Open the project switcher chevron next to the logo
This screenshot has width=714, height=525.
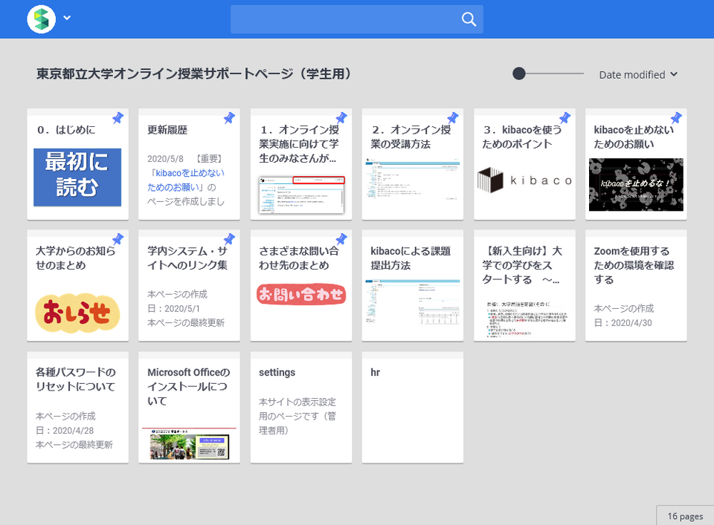(x=65, y=19)
